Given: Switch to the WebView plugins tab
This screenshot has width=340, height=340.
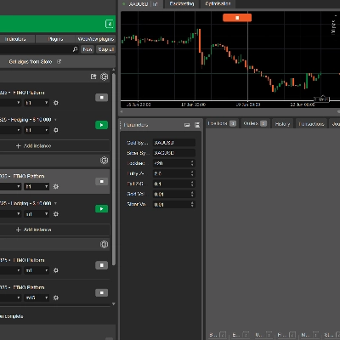Looking at the screenshot, I should click(x=96, y=39).
